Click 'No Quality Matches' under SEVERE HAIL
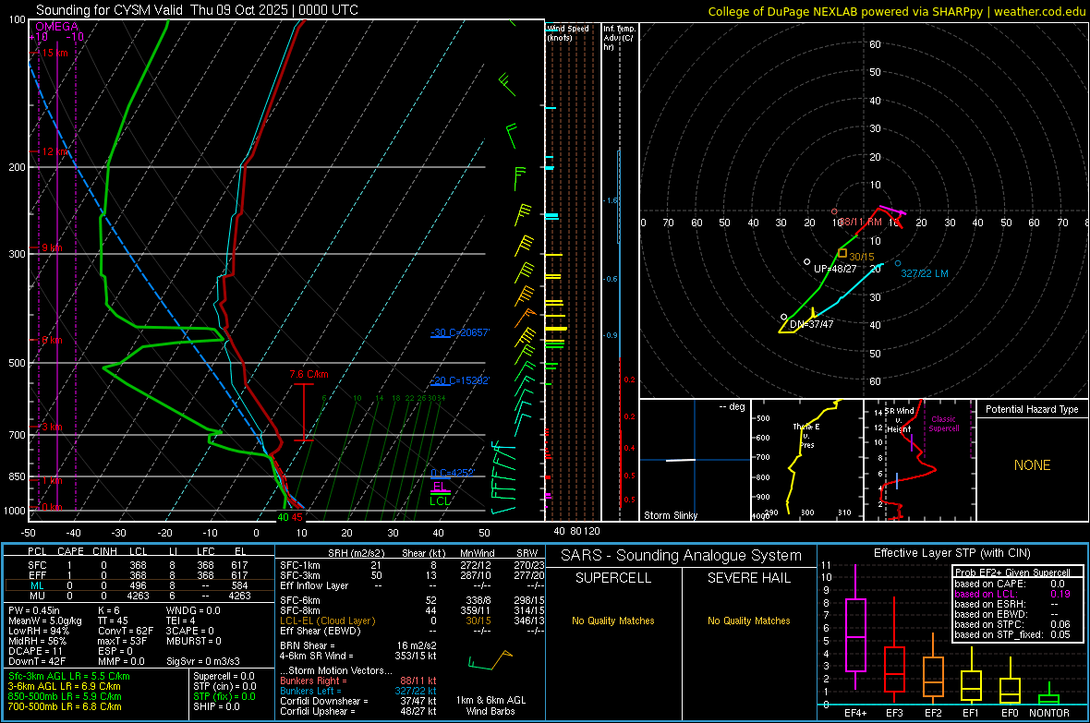This screenshot has height=723, width=1090. coord(748,621)
